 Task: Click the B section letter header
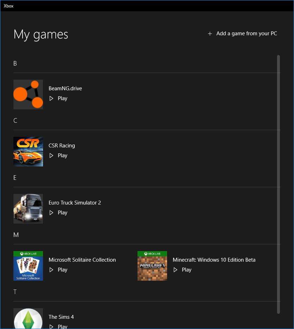click(15, 63)
